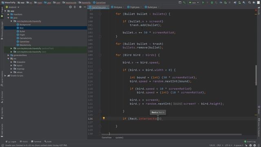
Task: Open the Event Log
Action: (x=250, y=142)
